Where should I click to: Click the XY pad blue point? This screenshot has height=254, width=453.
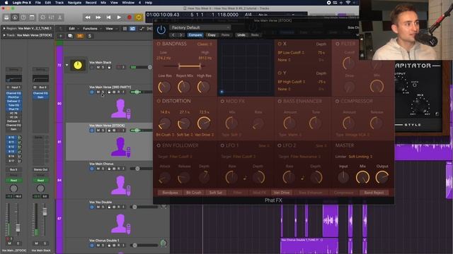click(222, 92)
